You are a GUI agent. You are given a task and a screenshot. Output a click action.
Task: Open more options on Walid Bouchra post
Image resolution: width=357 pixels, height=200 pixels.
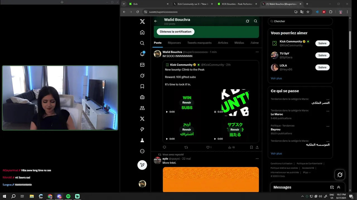(257, 52)
